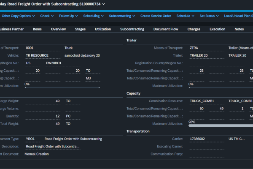Click the Quantity value 12

(x=43, y=116)
